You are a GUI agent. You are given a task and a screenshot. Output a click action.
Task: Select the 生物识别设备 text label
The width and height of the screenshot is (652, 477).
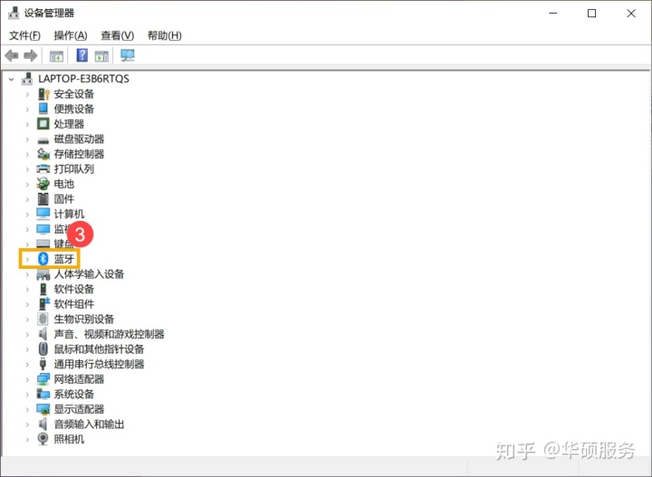84,320
